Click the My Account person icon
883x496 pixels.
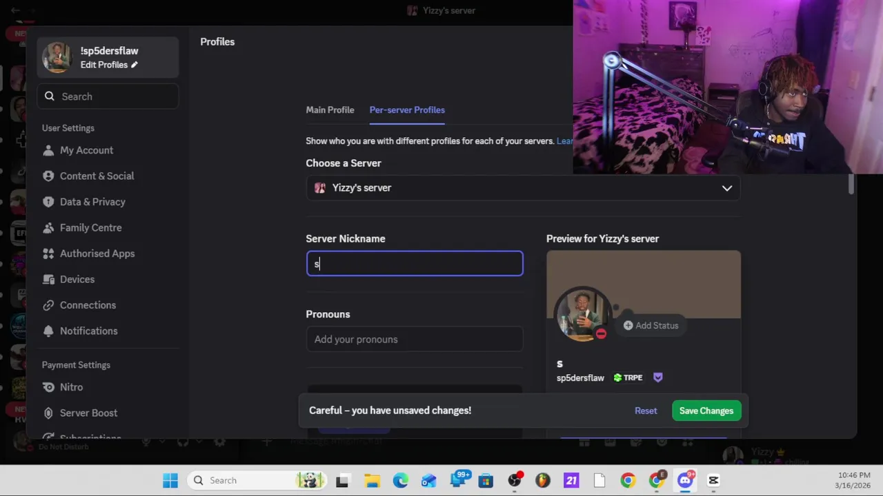(x=48, y=150)
